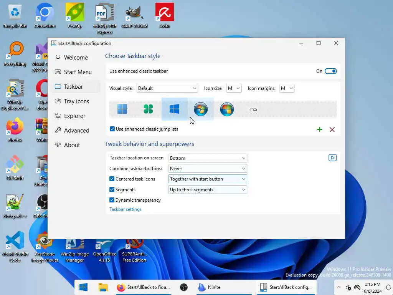Open SUPERAntiSpyware Free Edition desktop shortcut
Screen dimensions: 393x295
pyautogui.click(x=134, y=250)
